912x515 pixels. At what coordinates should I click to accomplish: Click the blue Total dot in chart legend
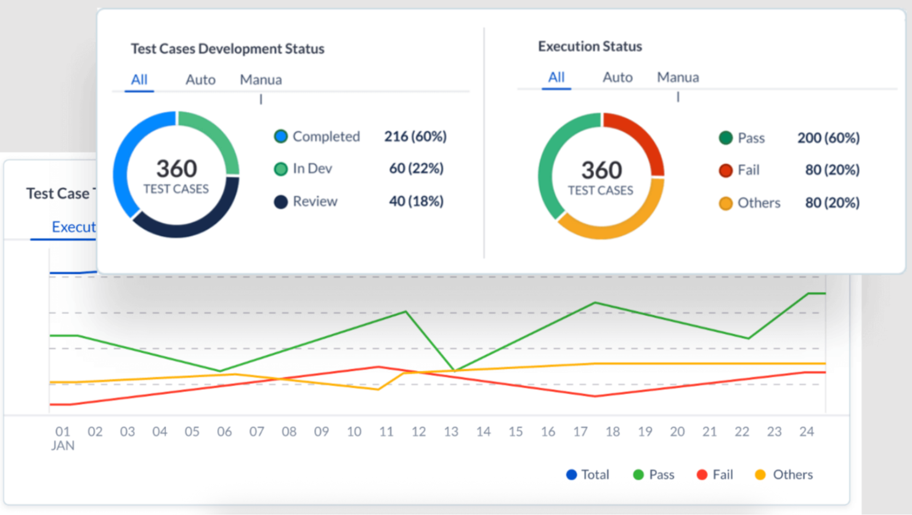pos(571,474)
